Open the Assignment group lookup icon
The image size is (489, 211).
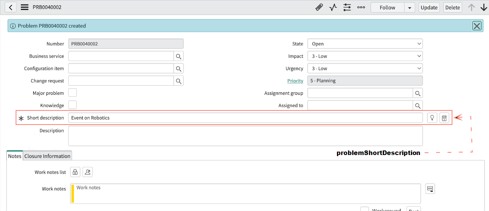click(x=418, y=93)
